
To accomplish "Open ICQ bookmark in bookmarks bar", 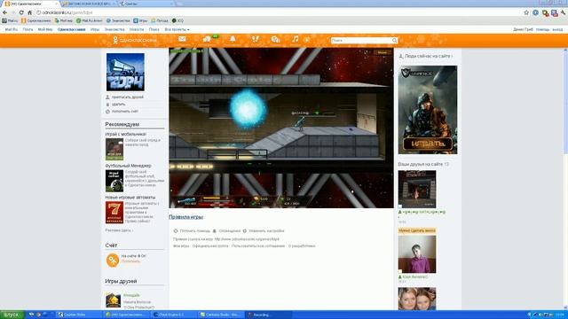I will (177, 21).
